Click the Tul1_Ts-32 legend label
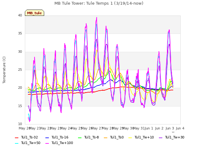 [30, 137]
